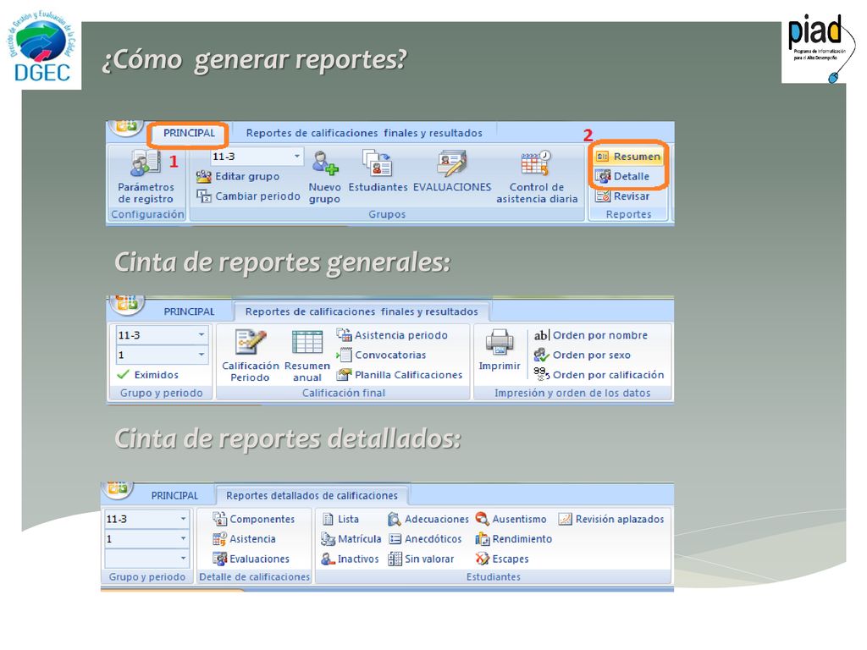The width and height of the screenshot is (867, 650).
Task: Select Reportes detallados de calificaciones tab
Action: pyautogui.click(x=312, y=496)
